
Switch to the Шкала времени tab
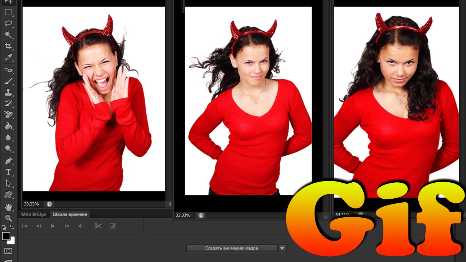click(70, 214)
